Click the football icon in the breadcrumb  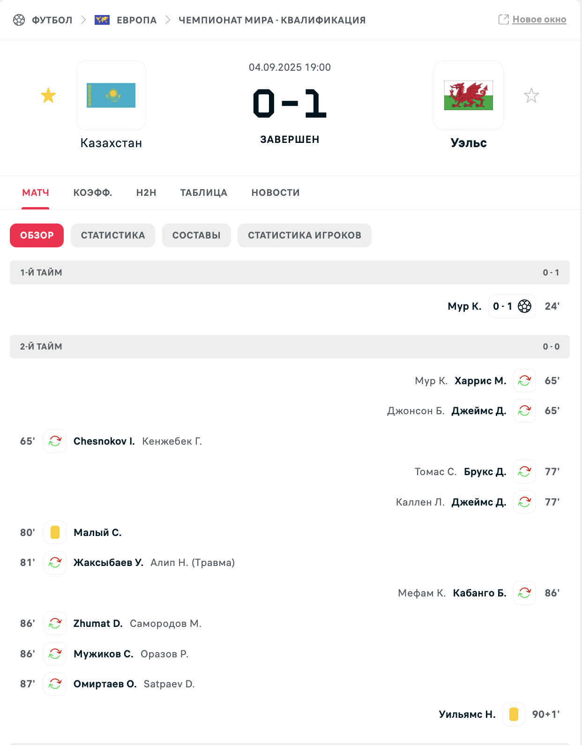click(x=19, y=20)
